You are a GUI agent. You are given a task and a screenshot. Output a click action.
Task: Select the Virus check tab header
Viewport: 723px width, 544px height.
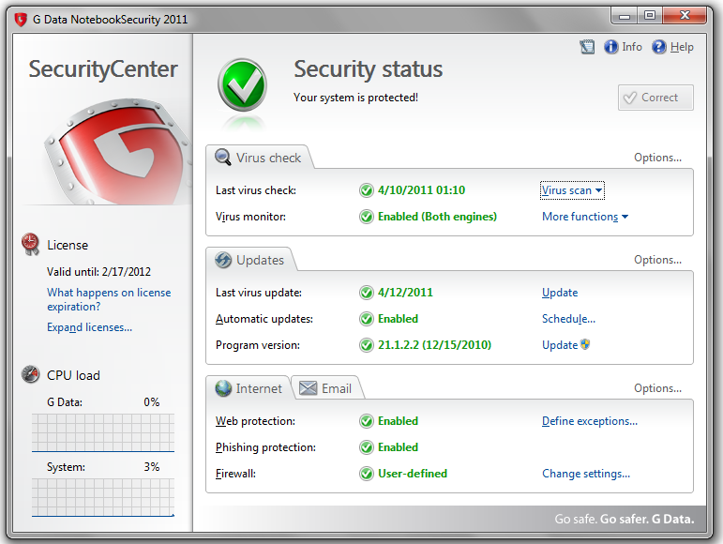[x=259, y=158]
